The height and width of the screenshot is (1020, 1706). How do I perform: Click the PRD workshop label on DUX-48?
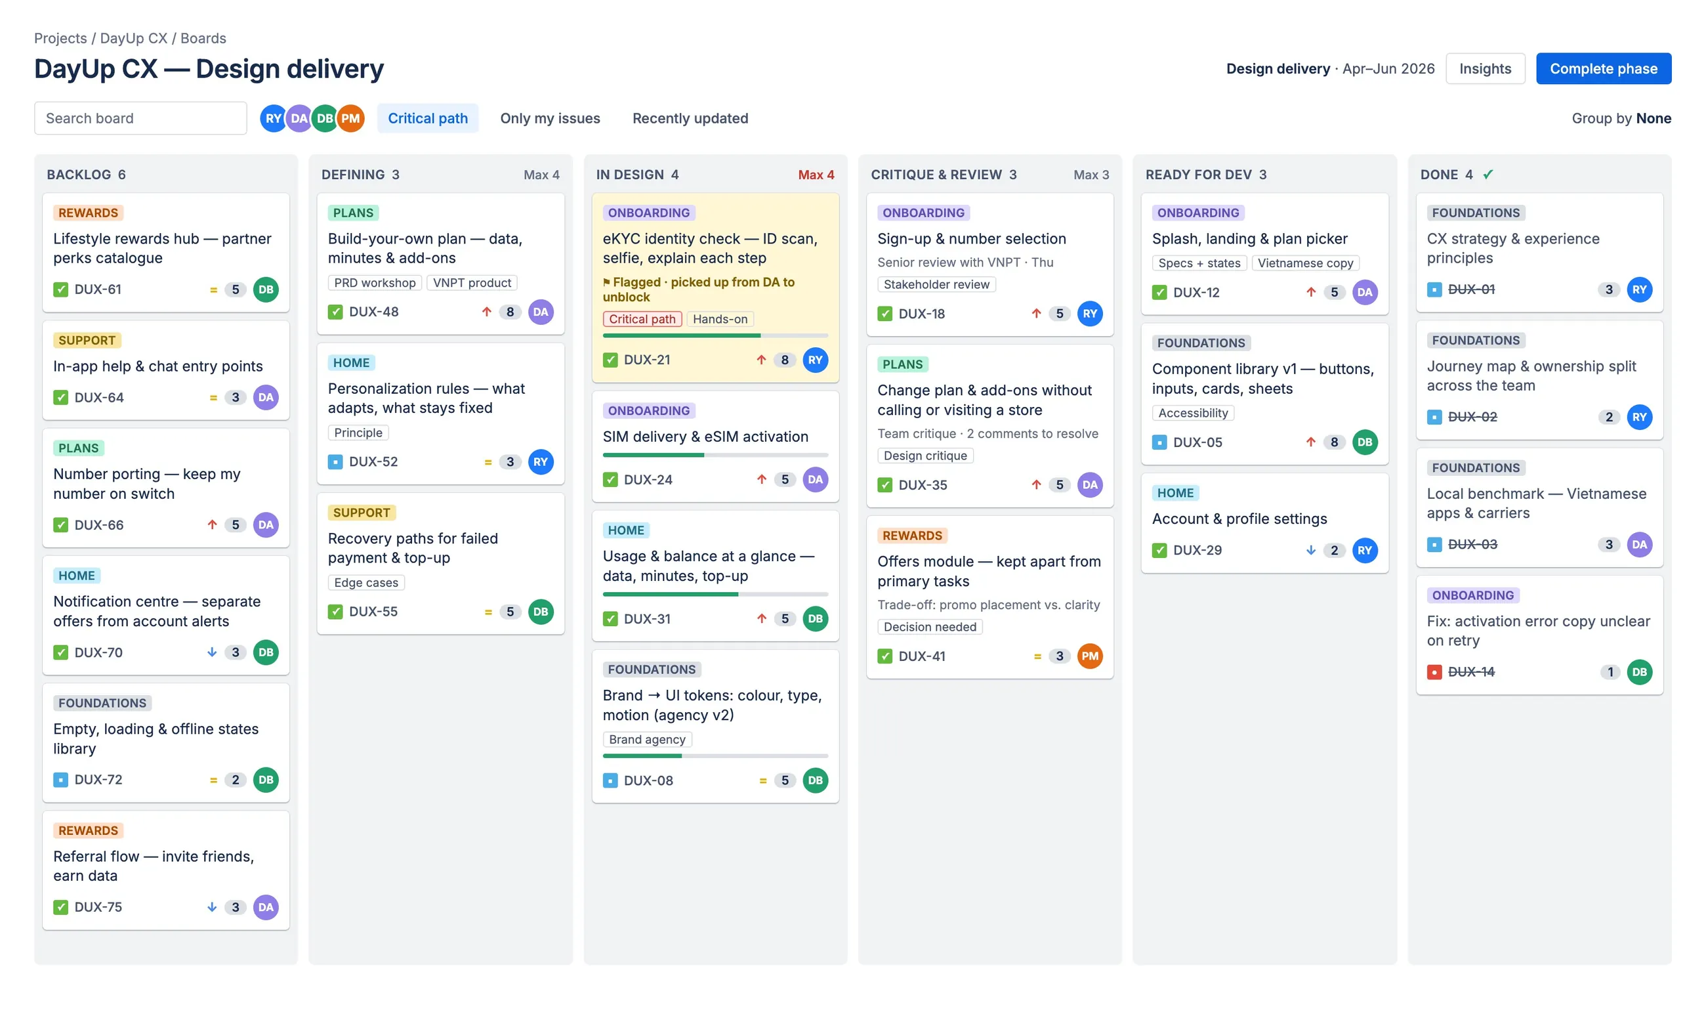(x=375, y=283)
